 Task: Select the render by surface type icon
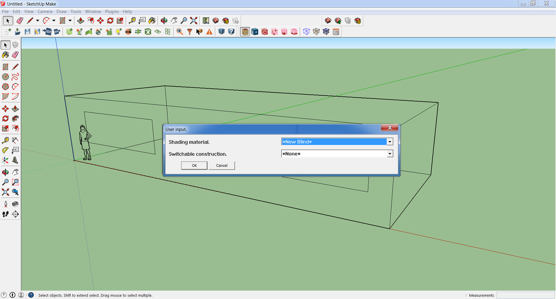point(245,32)
